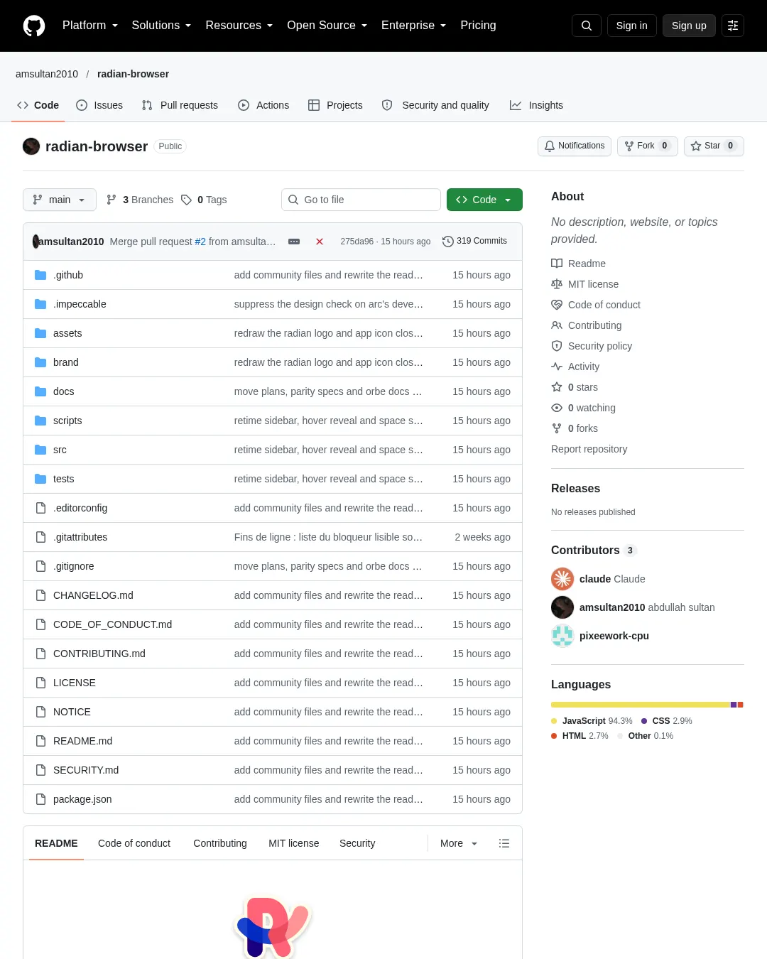Open the README outline list icon

point(504,843)
